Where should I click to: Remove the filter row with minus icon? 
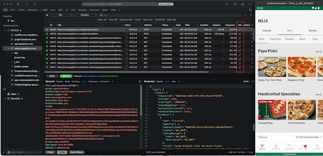click(x=245, y=15)
